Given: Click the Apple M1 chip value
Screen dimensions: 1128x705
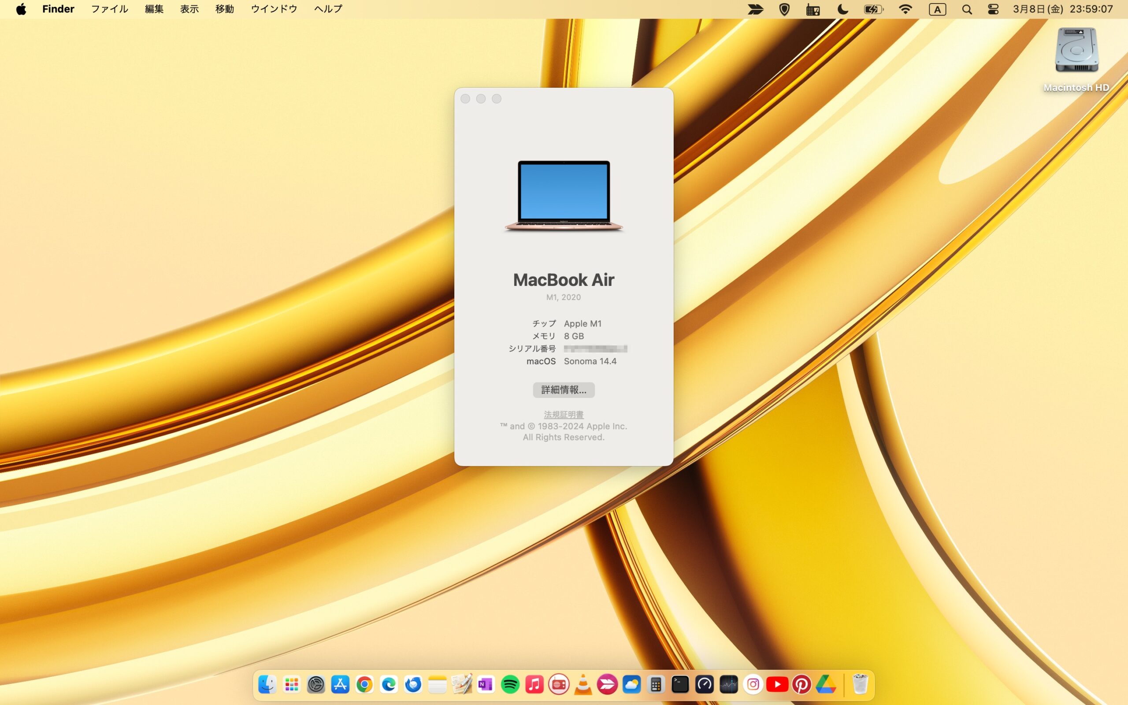Looking at the screenshot, I should [x=583, y=323].
